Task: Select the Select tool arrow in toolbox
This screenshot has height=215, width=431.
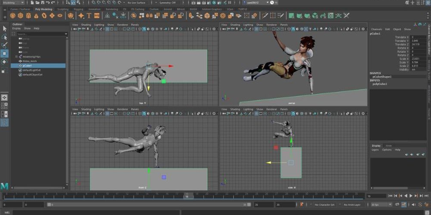Action: [x=4, y=28]
